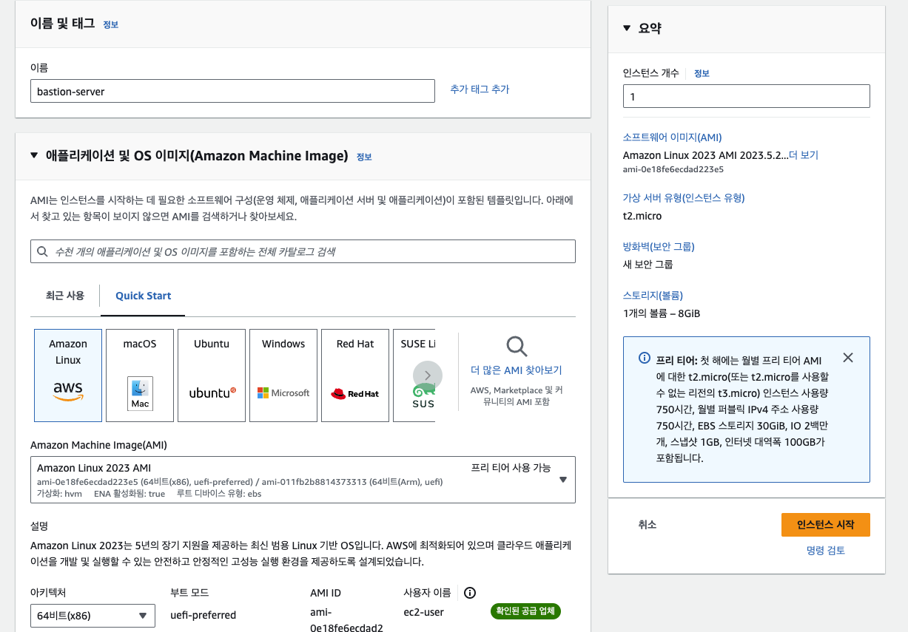Select the Amazon Linux AMI tile
The height and width of the screenshot is (632, 908).
click(x=68, y=376)
